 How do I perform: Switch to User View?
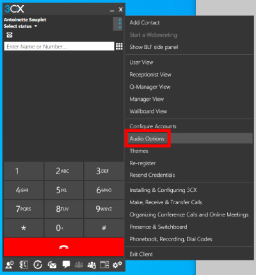click(x=189, y=63)
